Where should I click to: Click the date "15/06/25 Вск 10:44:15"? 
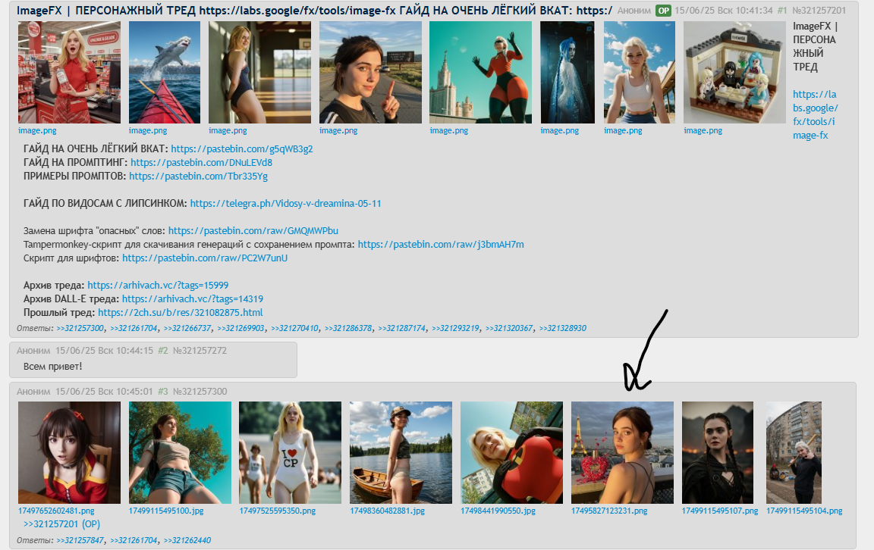click(x=104, y=351)
